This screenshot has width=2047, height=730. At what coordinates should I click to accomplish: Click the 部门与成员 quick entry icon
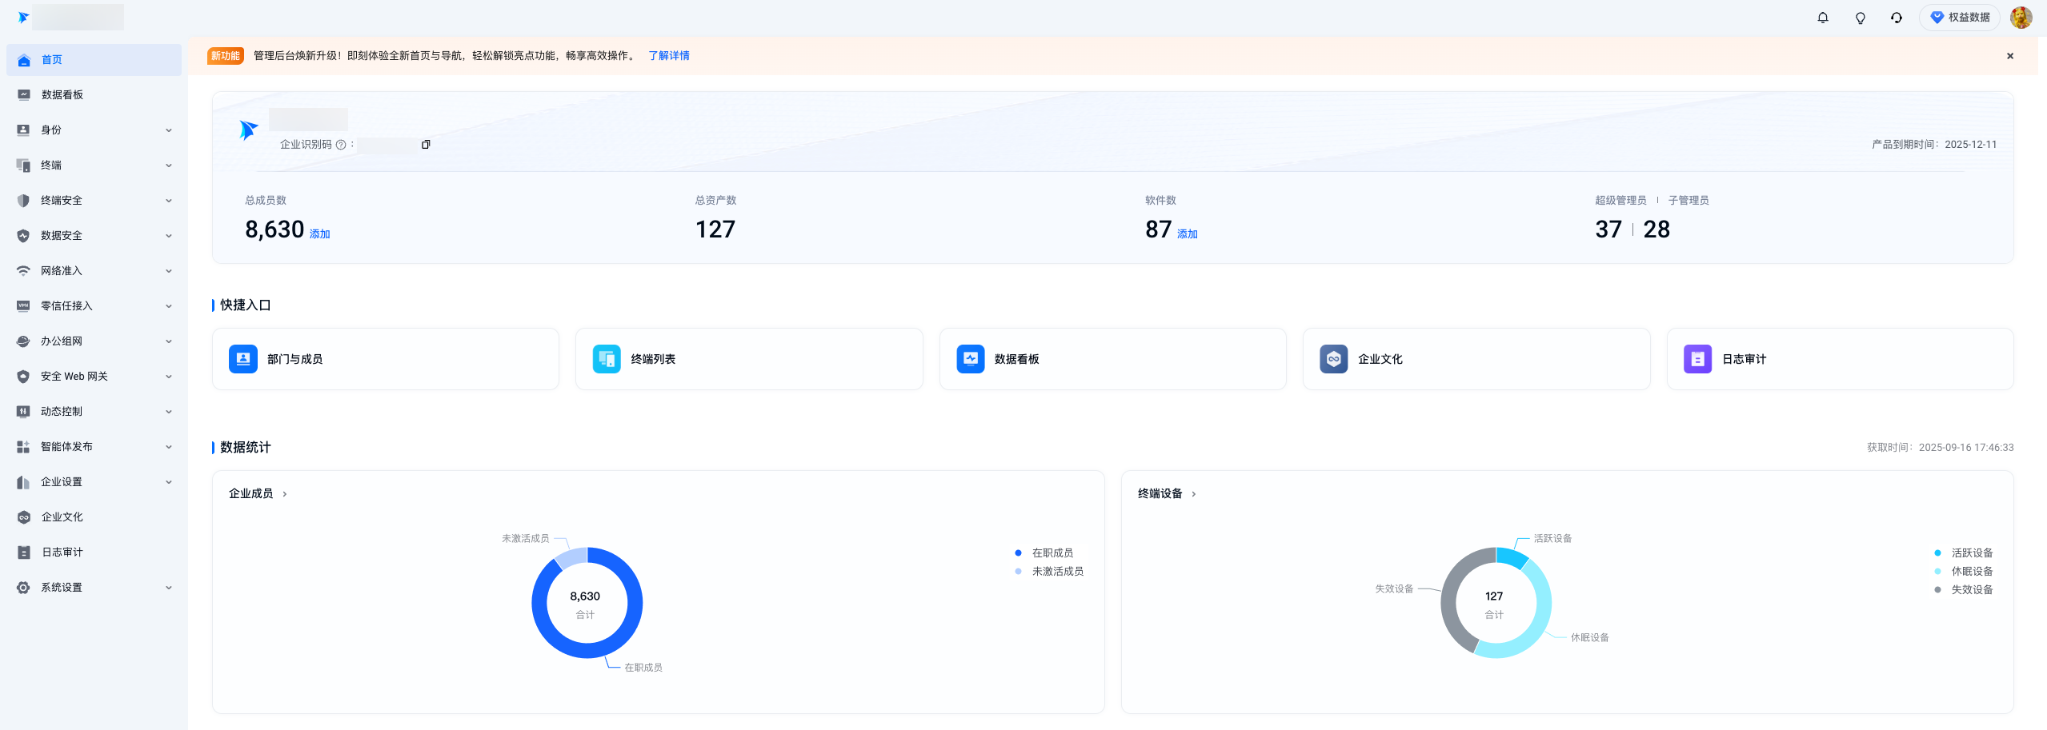pos(243,359)
